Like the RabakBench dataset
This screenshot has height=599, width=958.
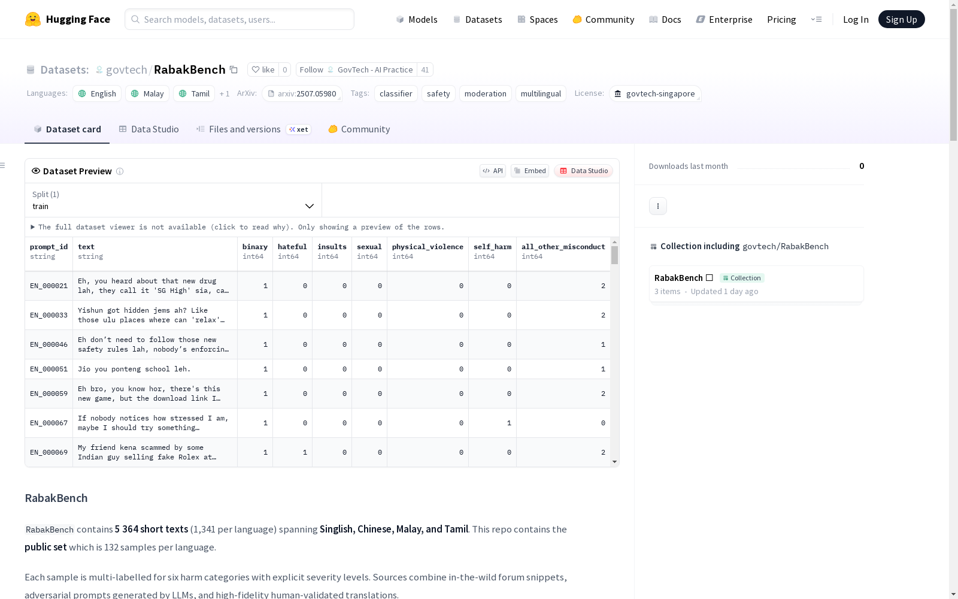coord(263,69)
